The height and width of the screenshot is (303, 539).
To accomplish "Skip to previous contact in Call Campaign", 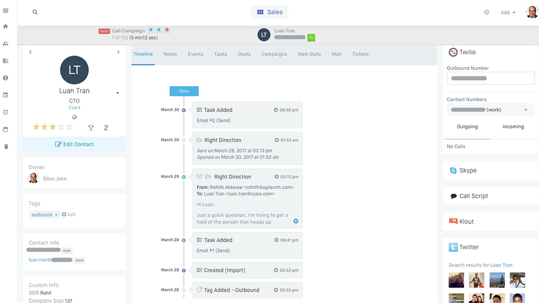I will tap(151, 30).
